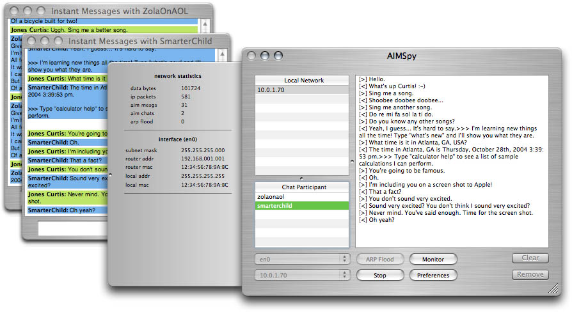Minimize the AIMSpy window
Screen dimensions: 572x312
265,56
